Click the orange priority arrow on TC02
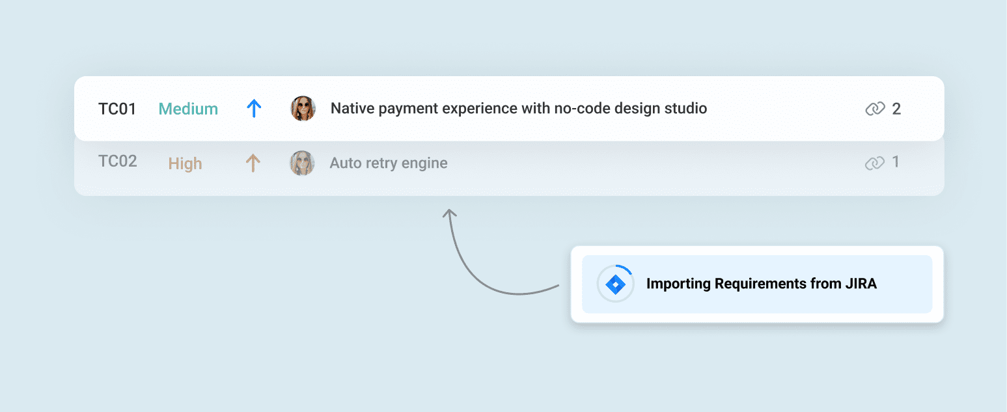 253,163
